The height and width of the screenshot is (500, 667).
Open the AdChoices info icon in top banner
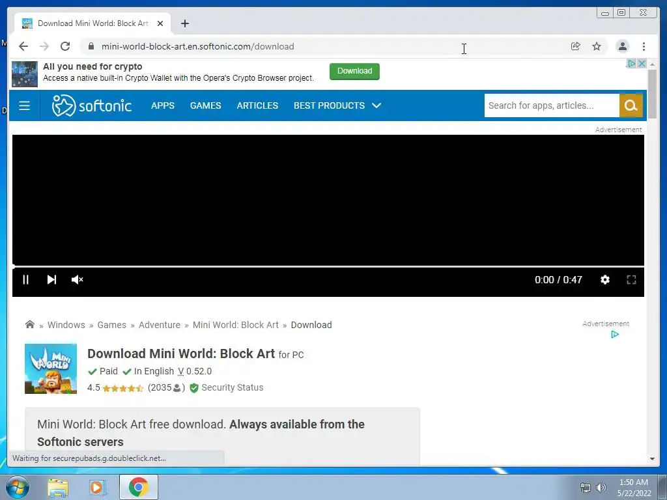(x=631, y=63)
